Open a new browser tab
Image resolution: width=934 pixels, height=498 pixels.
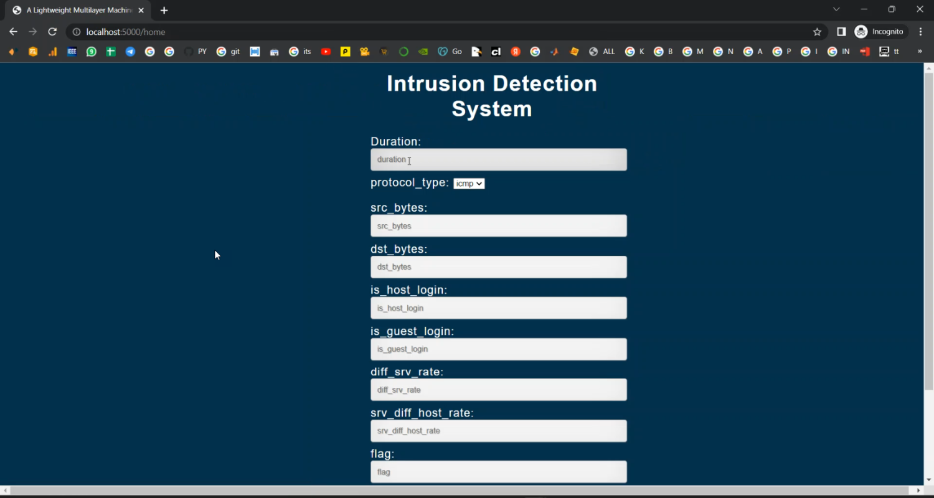[x=164, y=11]
